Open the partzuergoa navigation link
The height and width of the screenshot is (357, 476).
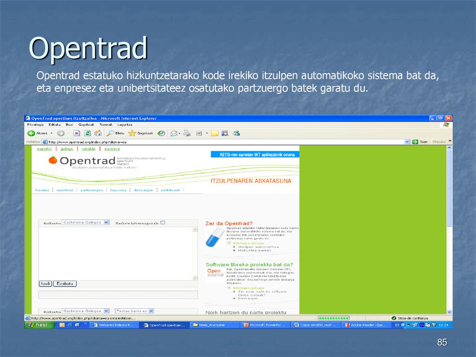[x=92, y=190]
